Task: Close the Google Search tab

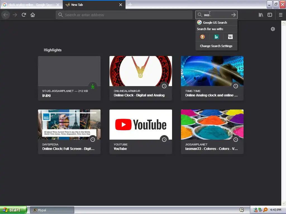Action: click(58, 5)
